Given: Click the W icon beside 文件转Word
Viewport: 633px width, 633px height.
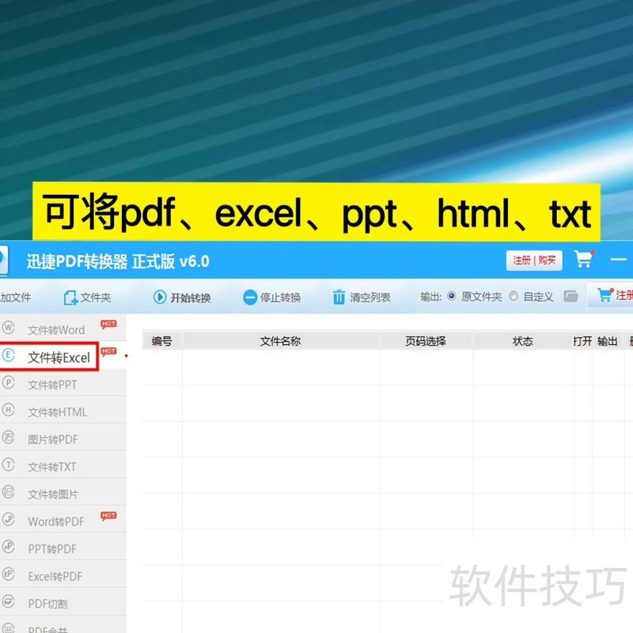Looking at the screenshot, I should coord(9,327).
